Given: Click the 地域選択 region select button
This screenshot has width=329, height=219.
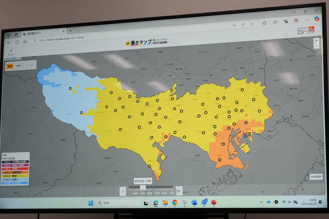Looking at the screenshot, I should (316, 177).
